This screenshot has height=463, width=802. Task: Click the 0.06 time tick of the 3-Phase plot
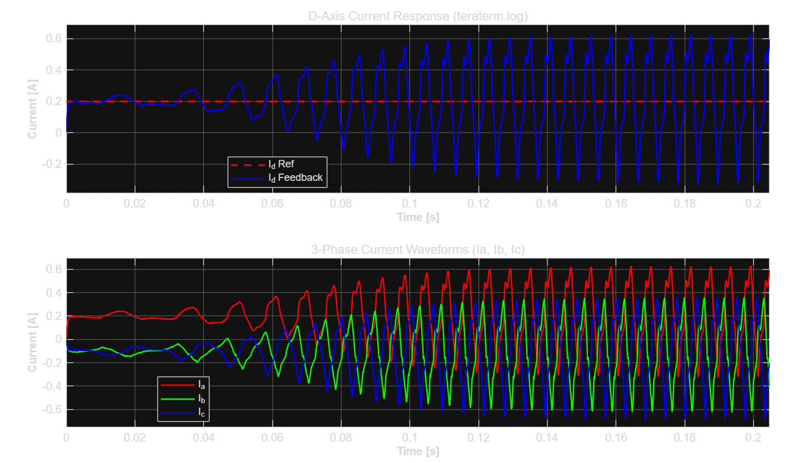(x=272, y=438)
